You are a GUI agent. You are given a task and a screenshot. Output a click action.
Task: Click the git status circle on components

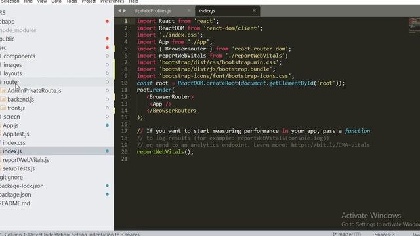click(x=107, y=56)
